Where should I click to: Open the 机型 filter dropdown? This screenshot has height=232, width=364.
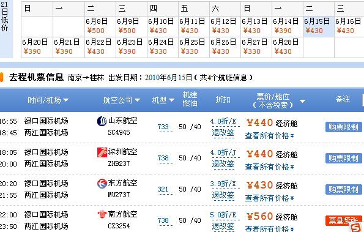tap(171, 100)
